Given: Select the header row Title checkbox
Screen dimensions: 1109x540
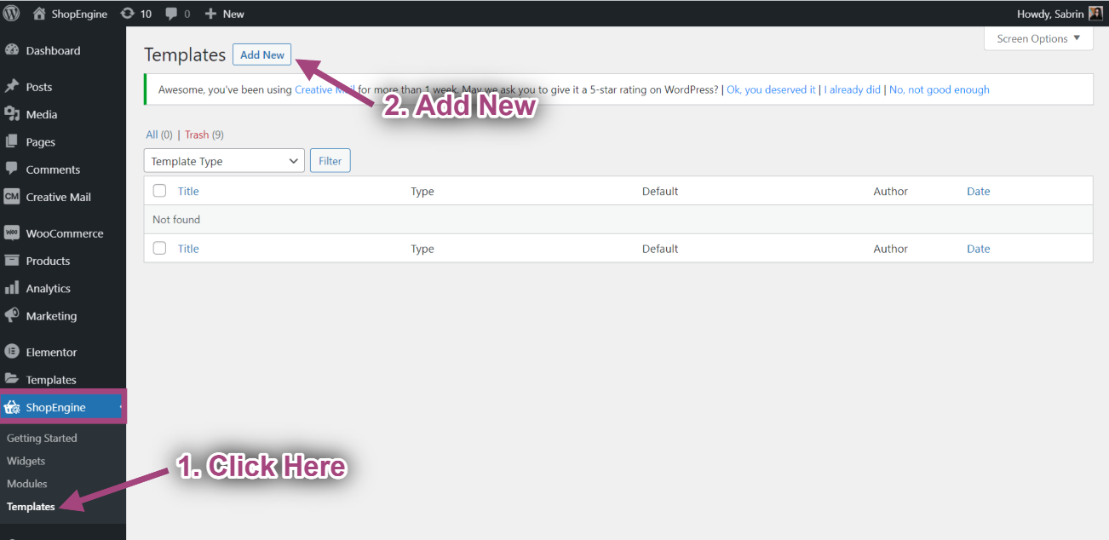Looking at the screenshot, I should click(159, 191).
